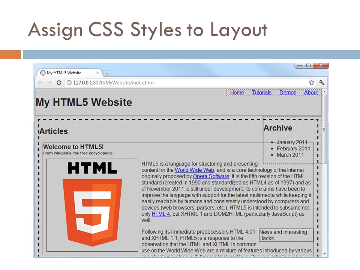Image resolution: width=360 pixels, height=270 pixels.
Task: Click the page scrollbar down arrow
Action: 325,254
